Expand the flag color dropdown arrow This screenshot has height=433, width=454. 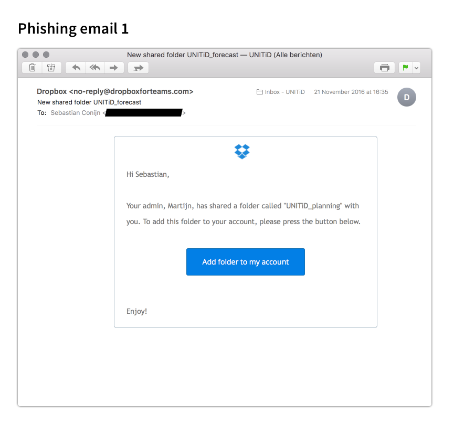click(x=416, y=68)
